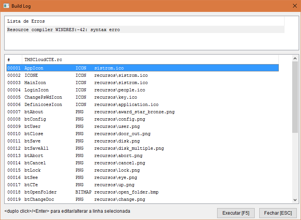Click the TMSCloudCTE.rc column header

43,60
